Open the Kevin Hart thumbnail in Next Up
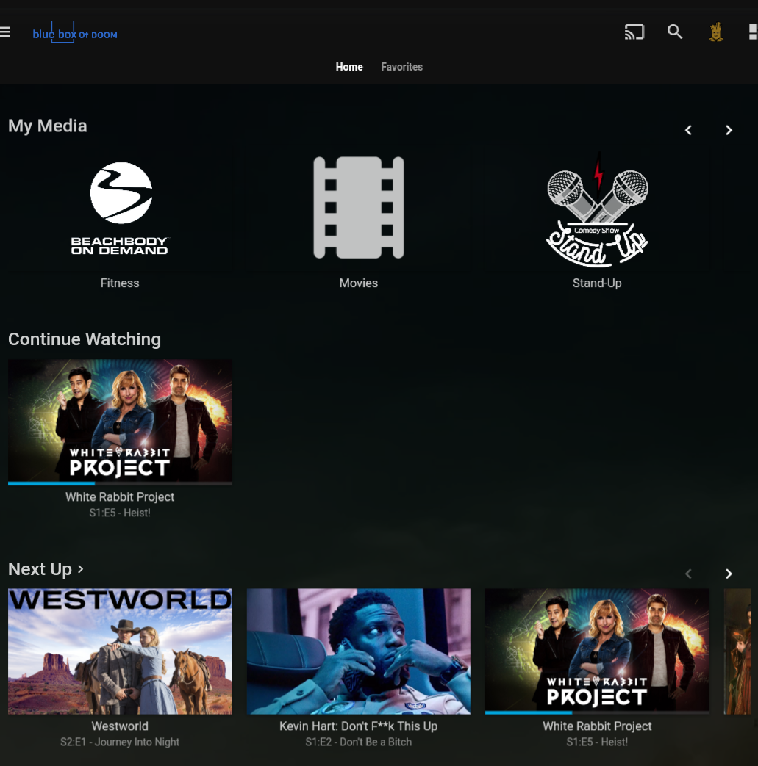Screen dimensions: 758x766 coord(359,651)
